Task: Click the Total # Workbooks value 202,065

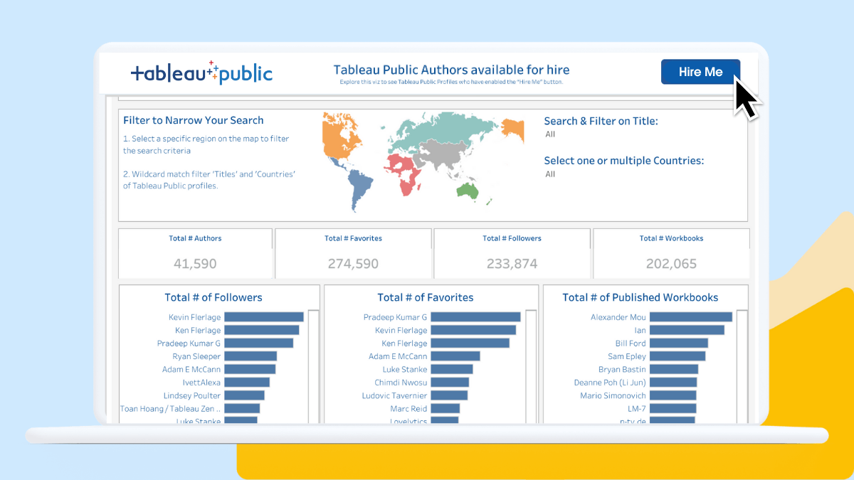Action: coord(671,264)
